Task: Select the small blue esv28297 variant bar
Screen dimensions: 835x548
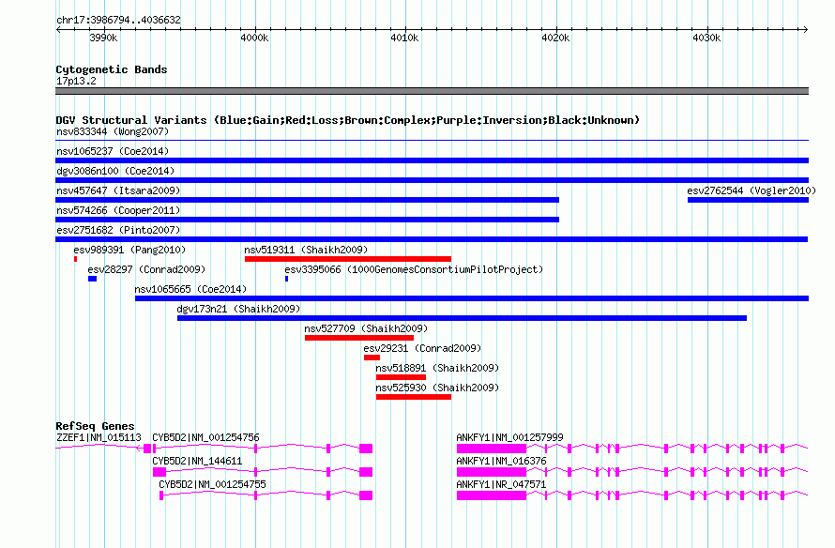Action: click(92, 279)
